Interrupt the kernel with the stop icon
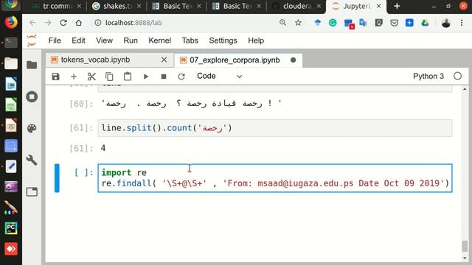 164,77
